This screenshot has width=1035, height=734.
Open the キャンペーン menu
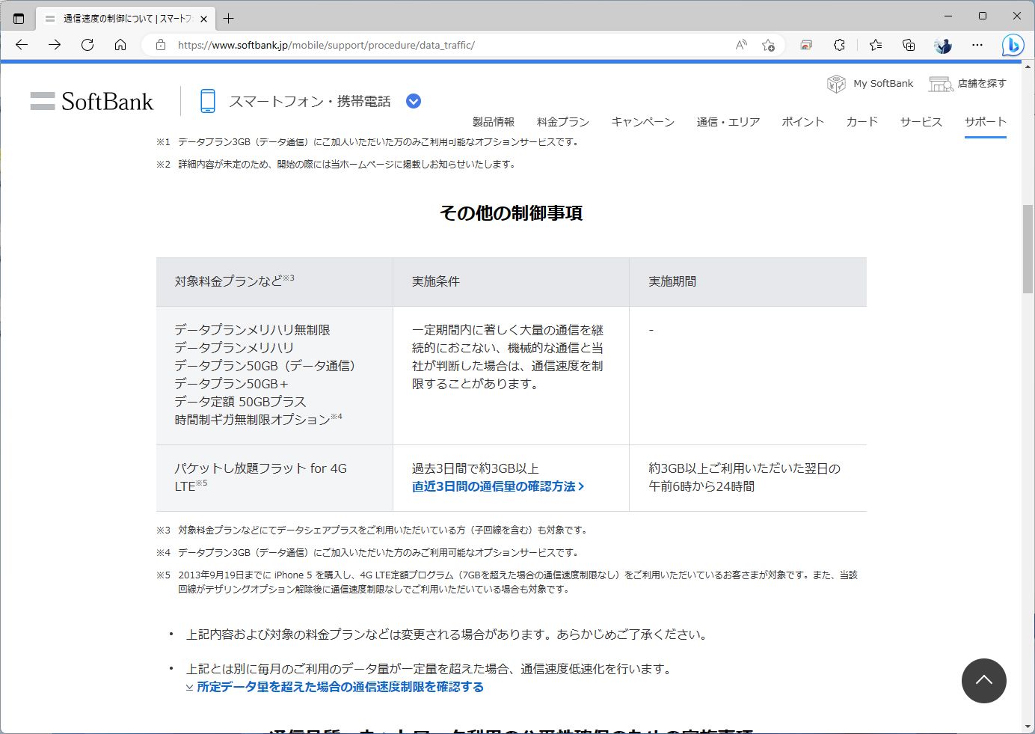click(642, 121)
